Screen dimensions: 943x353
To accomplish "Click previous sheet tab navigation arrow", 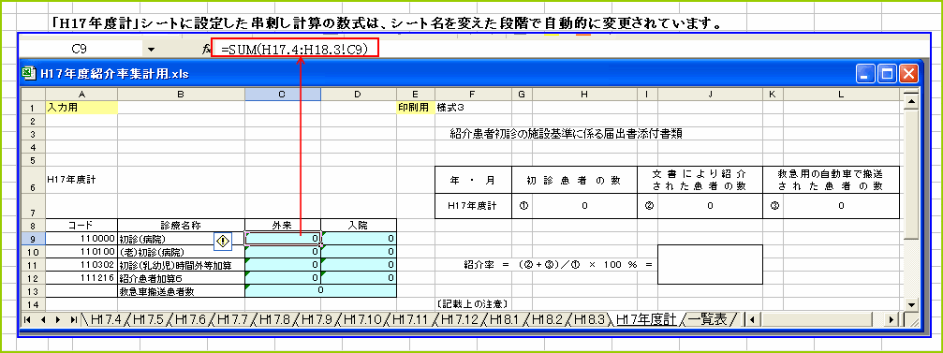I will point(43,319).
